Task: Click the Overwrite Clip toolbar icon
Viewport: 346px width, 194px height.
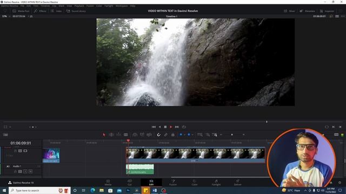Action: coord(142,135)
